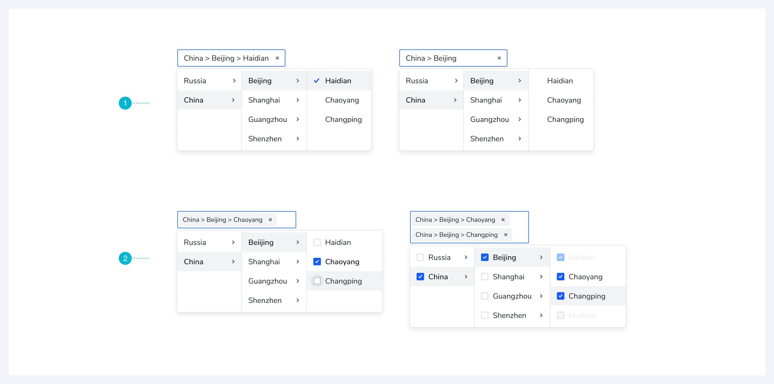Expand Russia arrow in checkbox cascader
This screenshot has height=384, width=774.
(x=466, y=257)
